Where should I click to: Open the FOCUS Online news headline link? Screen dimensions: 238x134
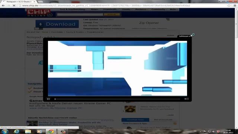point(70,123)
